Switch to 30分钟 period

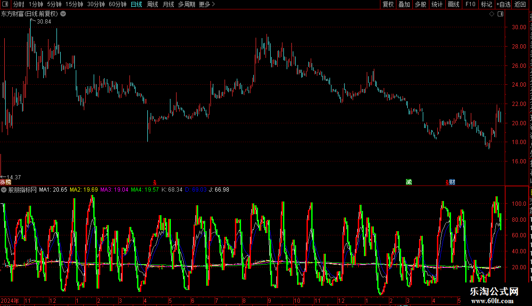(x=96, y=4)
